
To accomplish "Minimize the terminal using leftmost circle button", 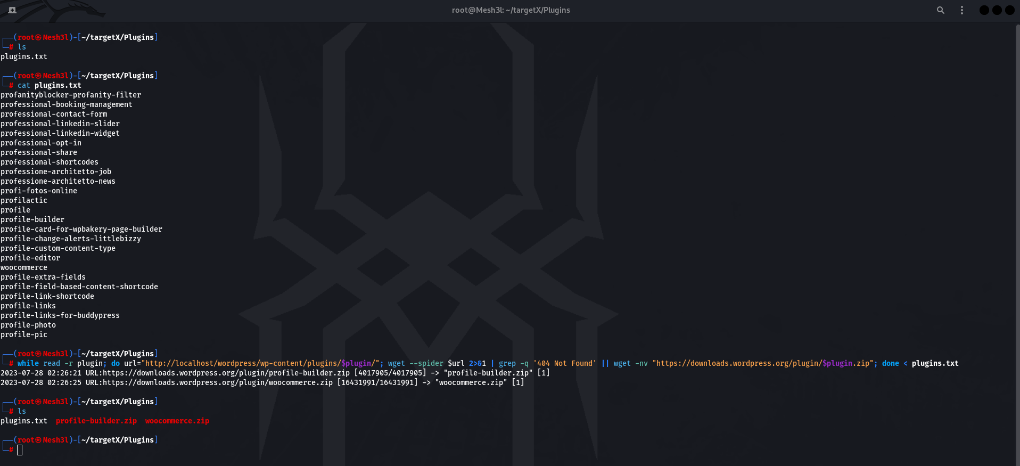I will 984,10.
